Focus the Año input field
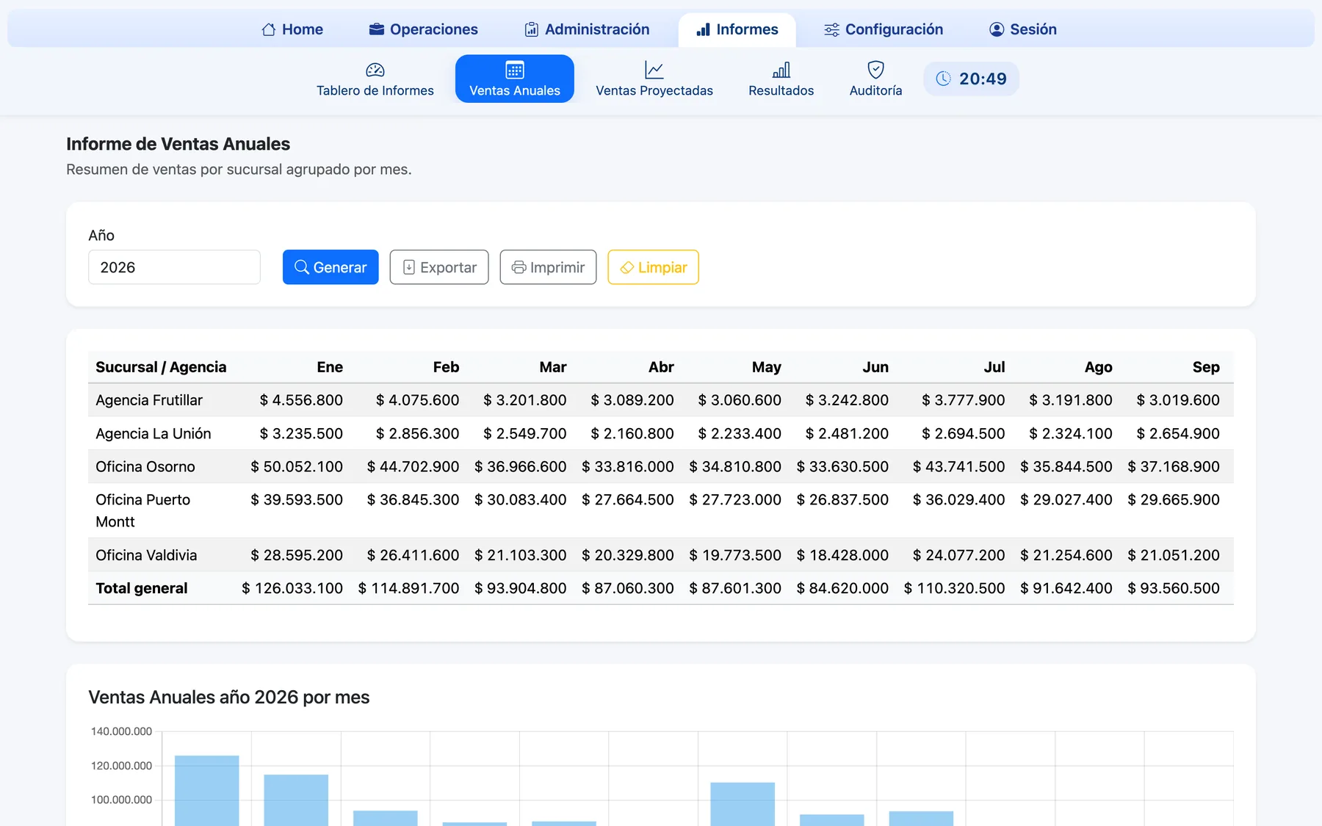 point(174,267)
